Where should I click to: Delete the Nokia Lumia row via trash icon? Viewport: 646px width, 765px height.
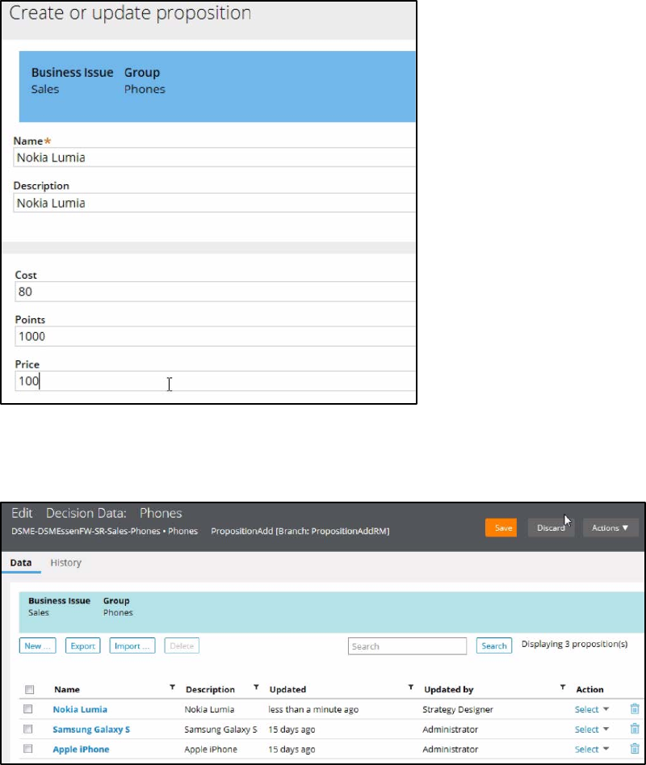click(x=635, y=709)
